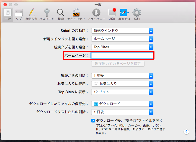Switch to the タブ preferences pane
196x142 pixels.
click(x=19, y=15)
